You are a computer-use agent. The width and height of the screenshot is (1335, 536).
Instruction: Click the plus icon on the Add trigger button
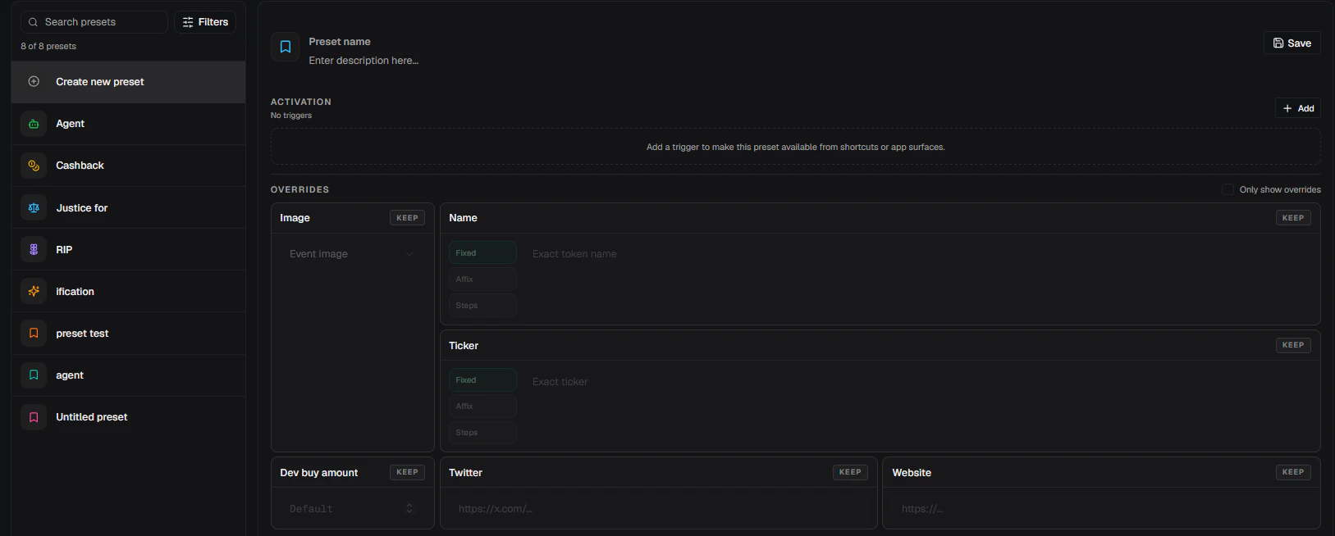[1287, 108]
